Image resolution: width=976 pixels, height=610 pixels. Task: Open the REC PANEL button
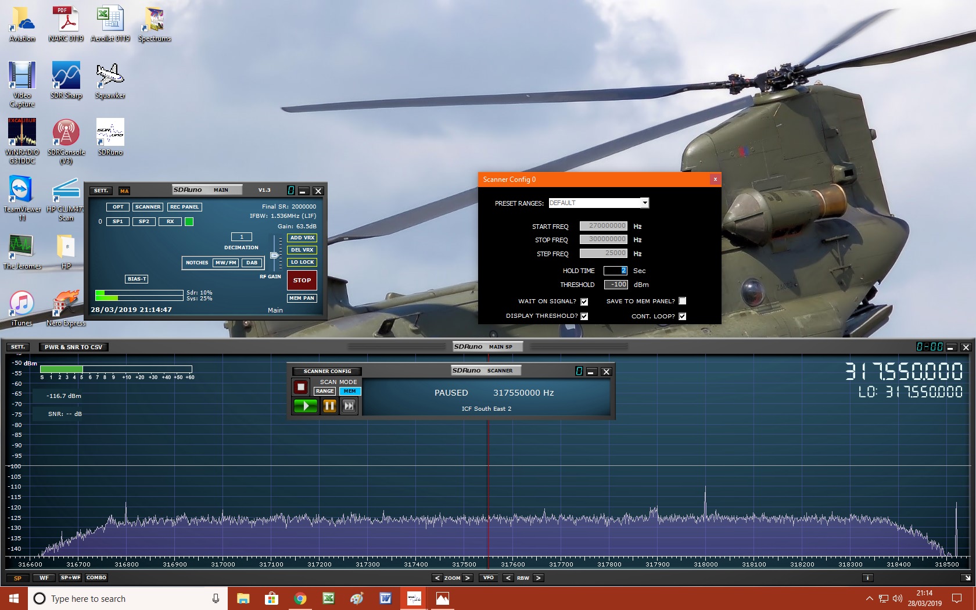[x=184, y=207]
